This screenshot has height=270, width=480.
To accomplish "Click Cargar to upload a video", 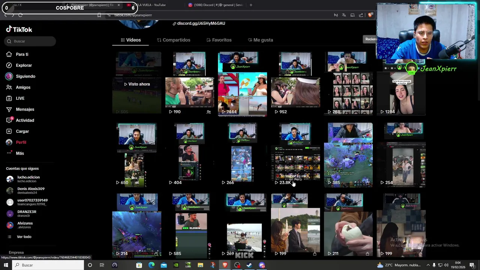I will (x=17, y=131).
